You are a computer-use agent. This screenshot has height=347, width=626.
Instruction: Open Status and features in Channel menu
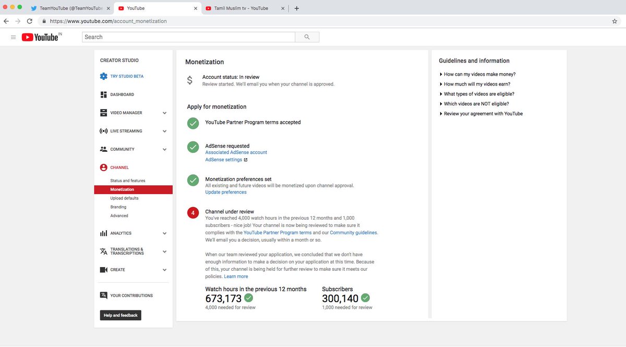point(128,181)
